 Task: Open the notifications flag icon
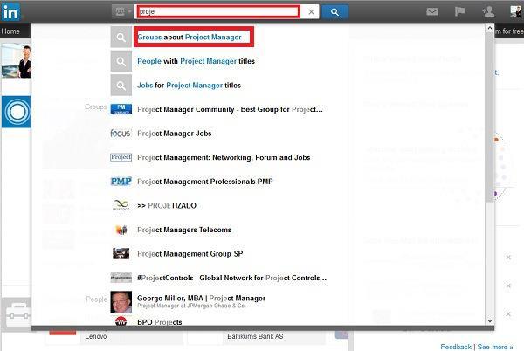(x=460, y=11)
